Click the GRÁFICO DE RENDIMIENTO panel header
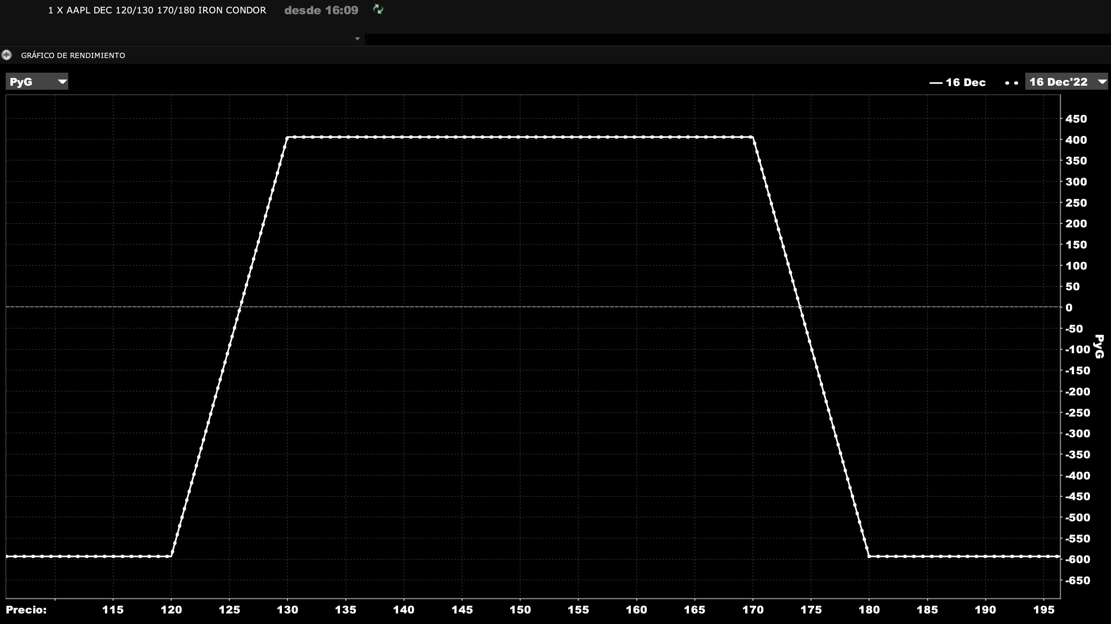The image size is (1111, 624). 73,55
